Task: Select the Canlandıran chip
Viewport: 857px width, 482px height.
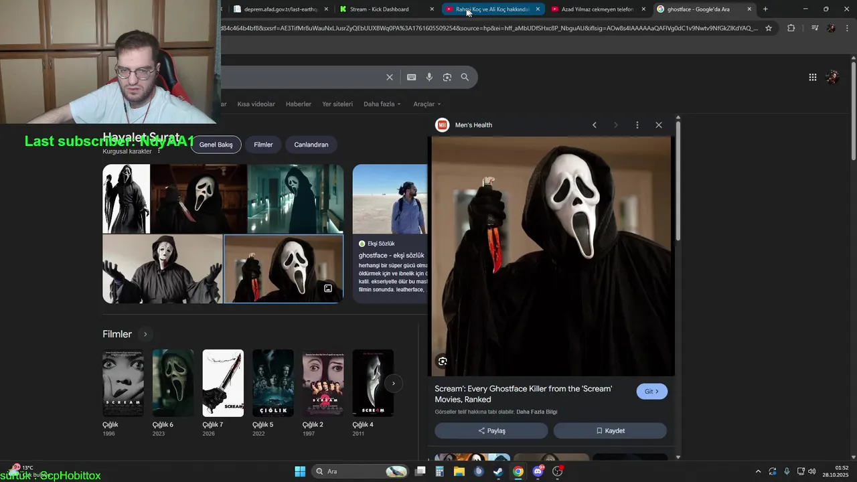Action: (x=311, y=145)
